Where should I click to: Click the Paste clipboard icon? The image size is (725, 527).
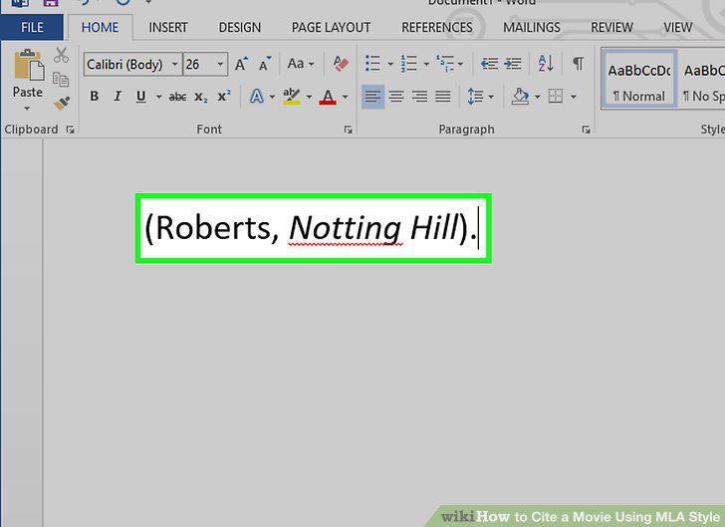point(29,66)
